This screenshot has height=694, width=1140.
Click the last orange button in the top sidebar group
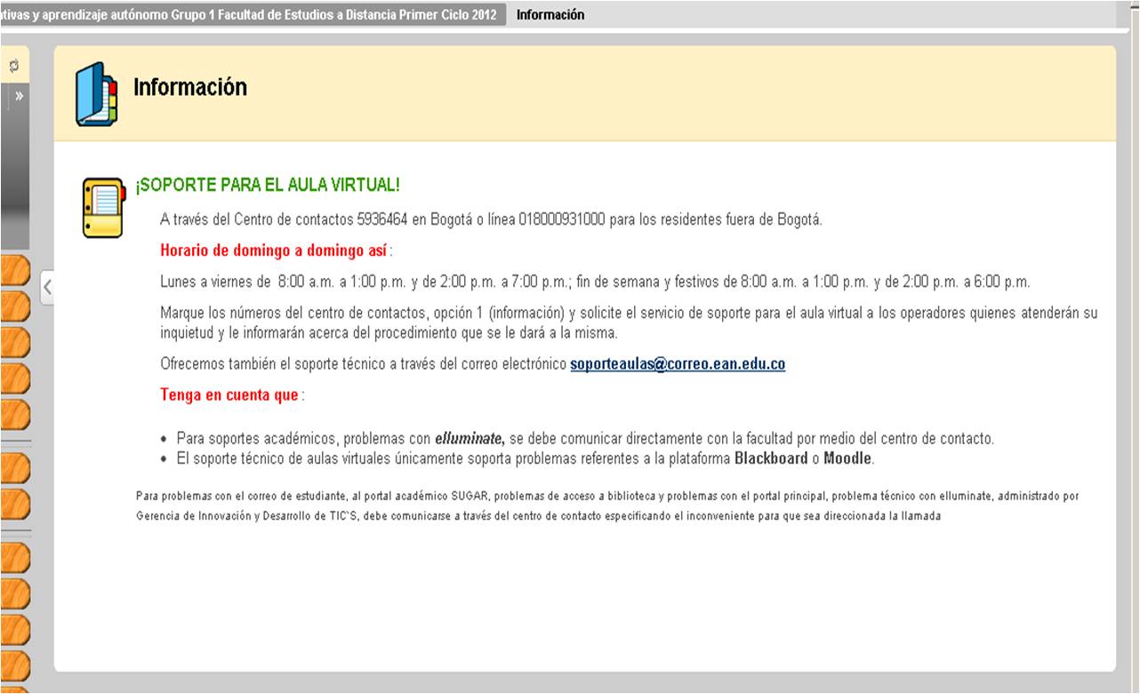14,414
